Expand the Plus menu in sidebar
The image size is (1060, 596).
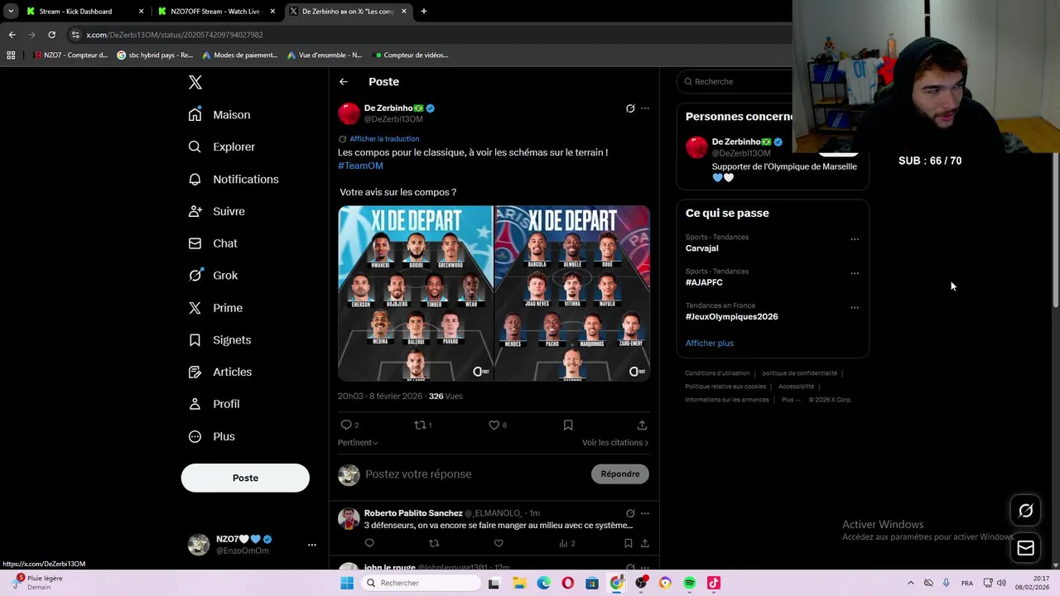tap(212, 436)
